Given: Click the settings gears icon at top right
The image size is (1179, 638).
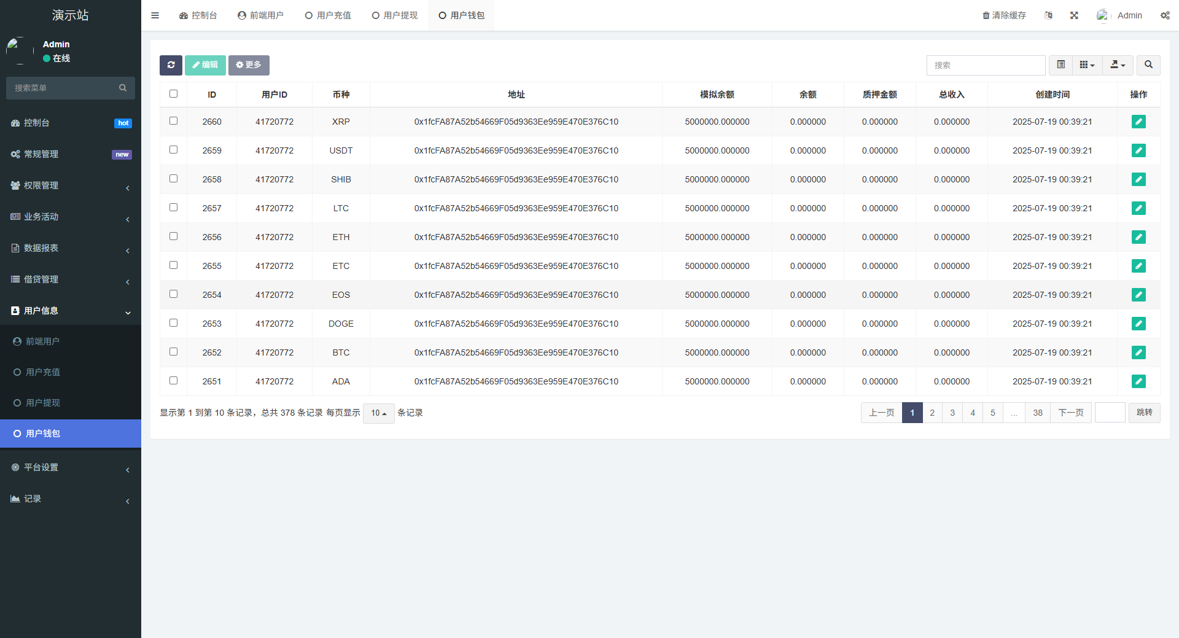Looking at the screenshot, I should tap(1165, 15).
